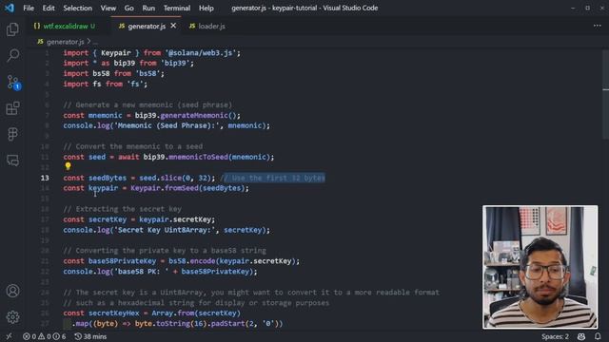
Task: Click the webcam overlay of the presenter
Action: point(540,267)
